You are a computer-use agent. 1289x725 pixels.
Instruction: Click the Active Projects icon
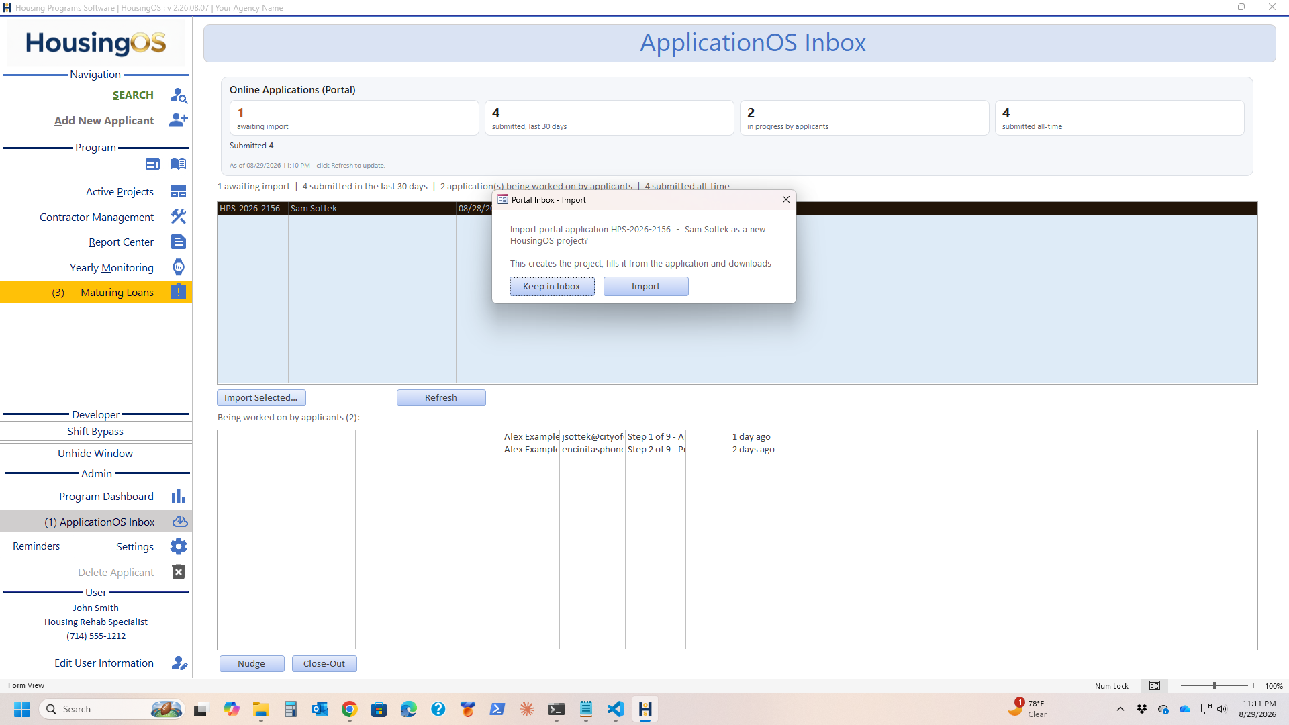click(x=179, y=192)
